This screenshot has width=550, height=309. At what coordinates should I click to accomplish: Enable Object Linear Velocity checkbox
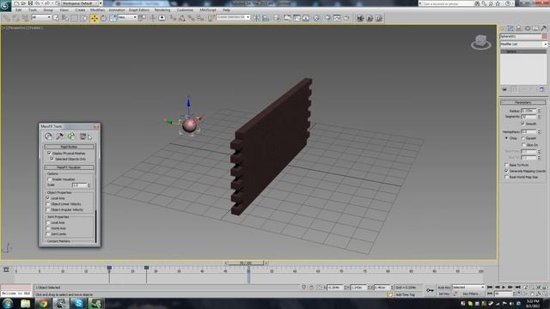(x=48, y=204)
